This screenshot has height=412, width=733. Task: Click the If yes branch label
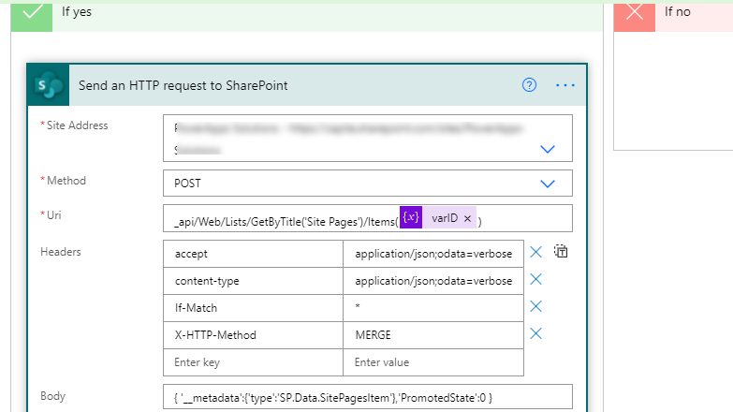pos(77,11)
